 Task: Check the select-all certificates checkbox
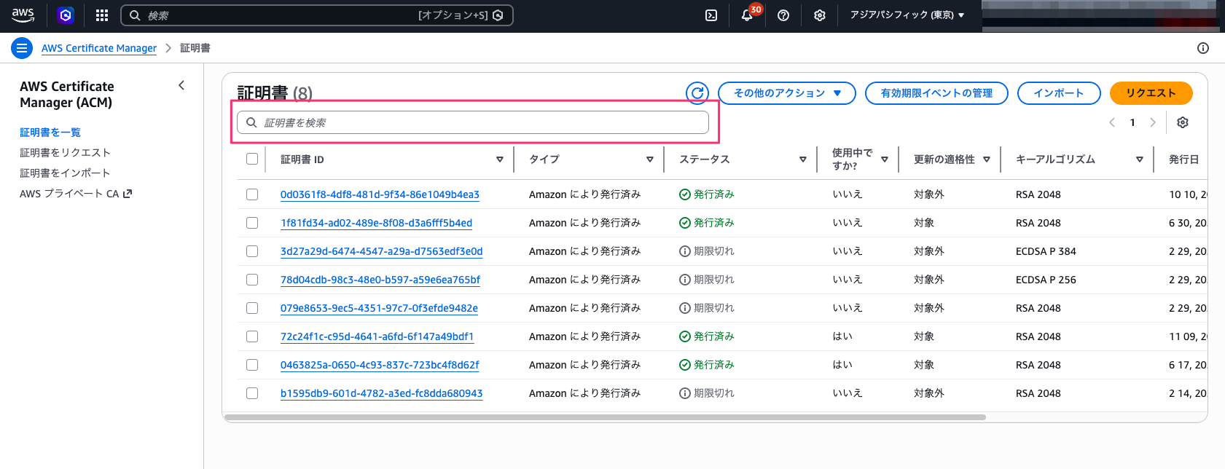(252, 159)
